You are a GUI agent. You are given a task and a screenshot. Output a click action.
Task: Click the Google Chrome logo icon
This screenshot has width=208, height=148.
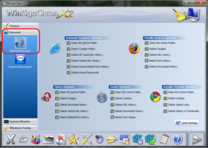click(155, 97)
